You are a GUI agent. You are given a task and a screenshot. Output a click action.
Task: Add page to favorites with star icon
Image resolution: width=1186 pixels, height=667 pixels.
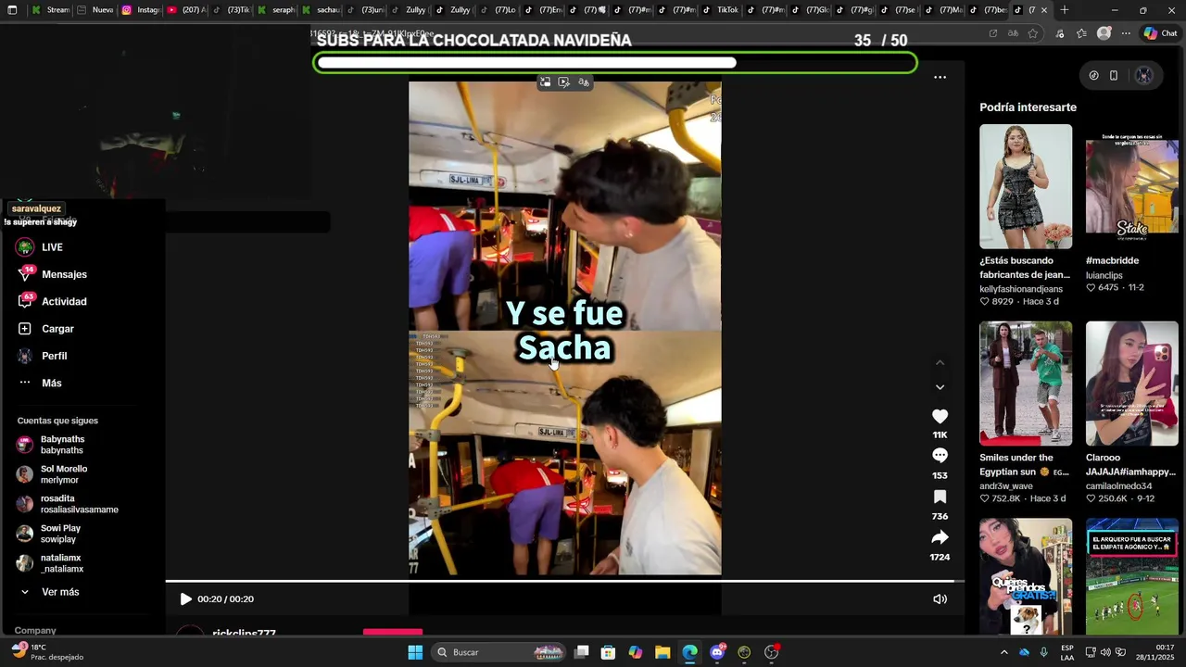(1033, 33)
